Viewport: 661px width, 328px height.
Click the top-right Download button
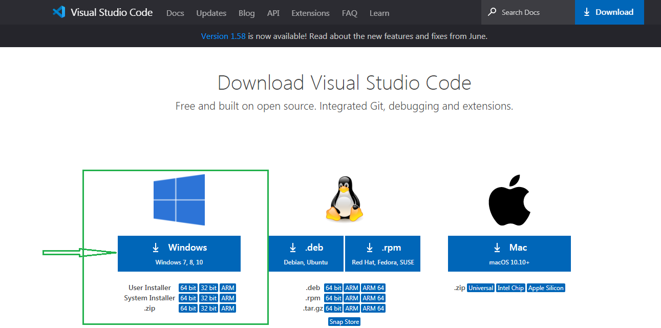pos(609,12)
